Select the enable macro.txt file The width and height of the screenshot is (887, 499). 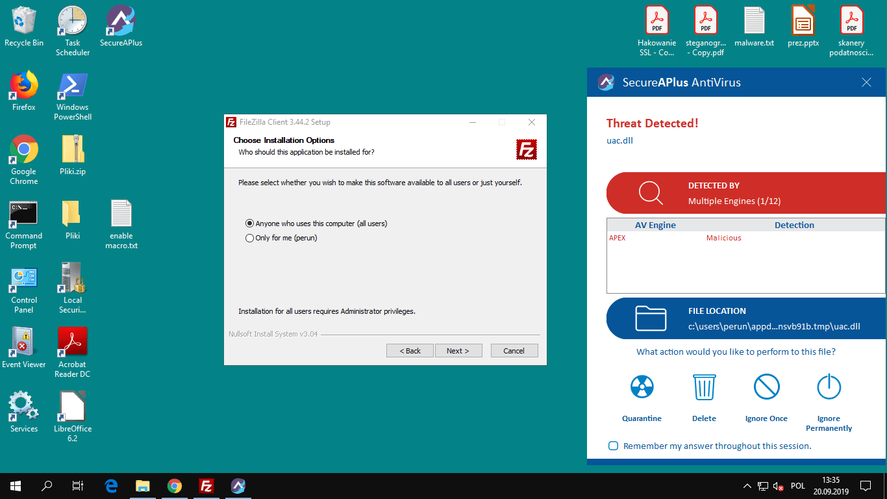tap(121, 224)
